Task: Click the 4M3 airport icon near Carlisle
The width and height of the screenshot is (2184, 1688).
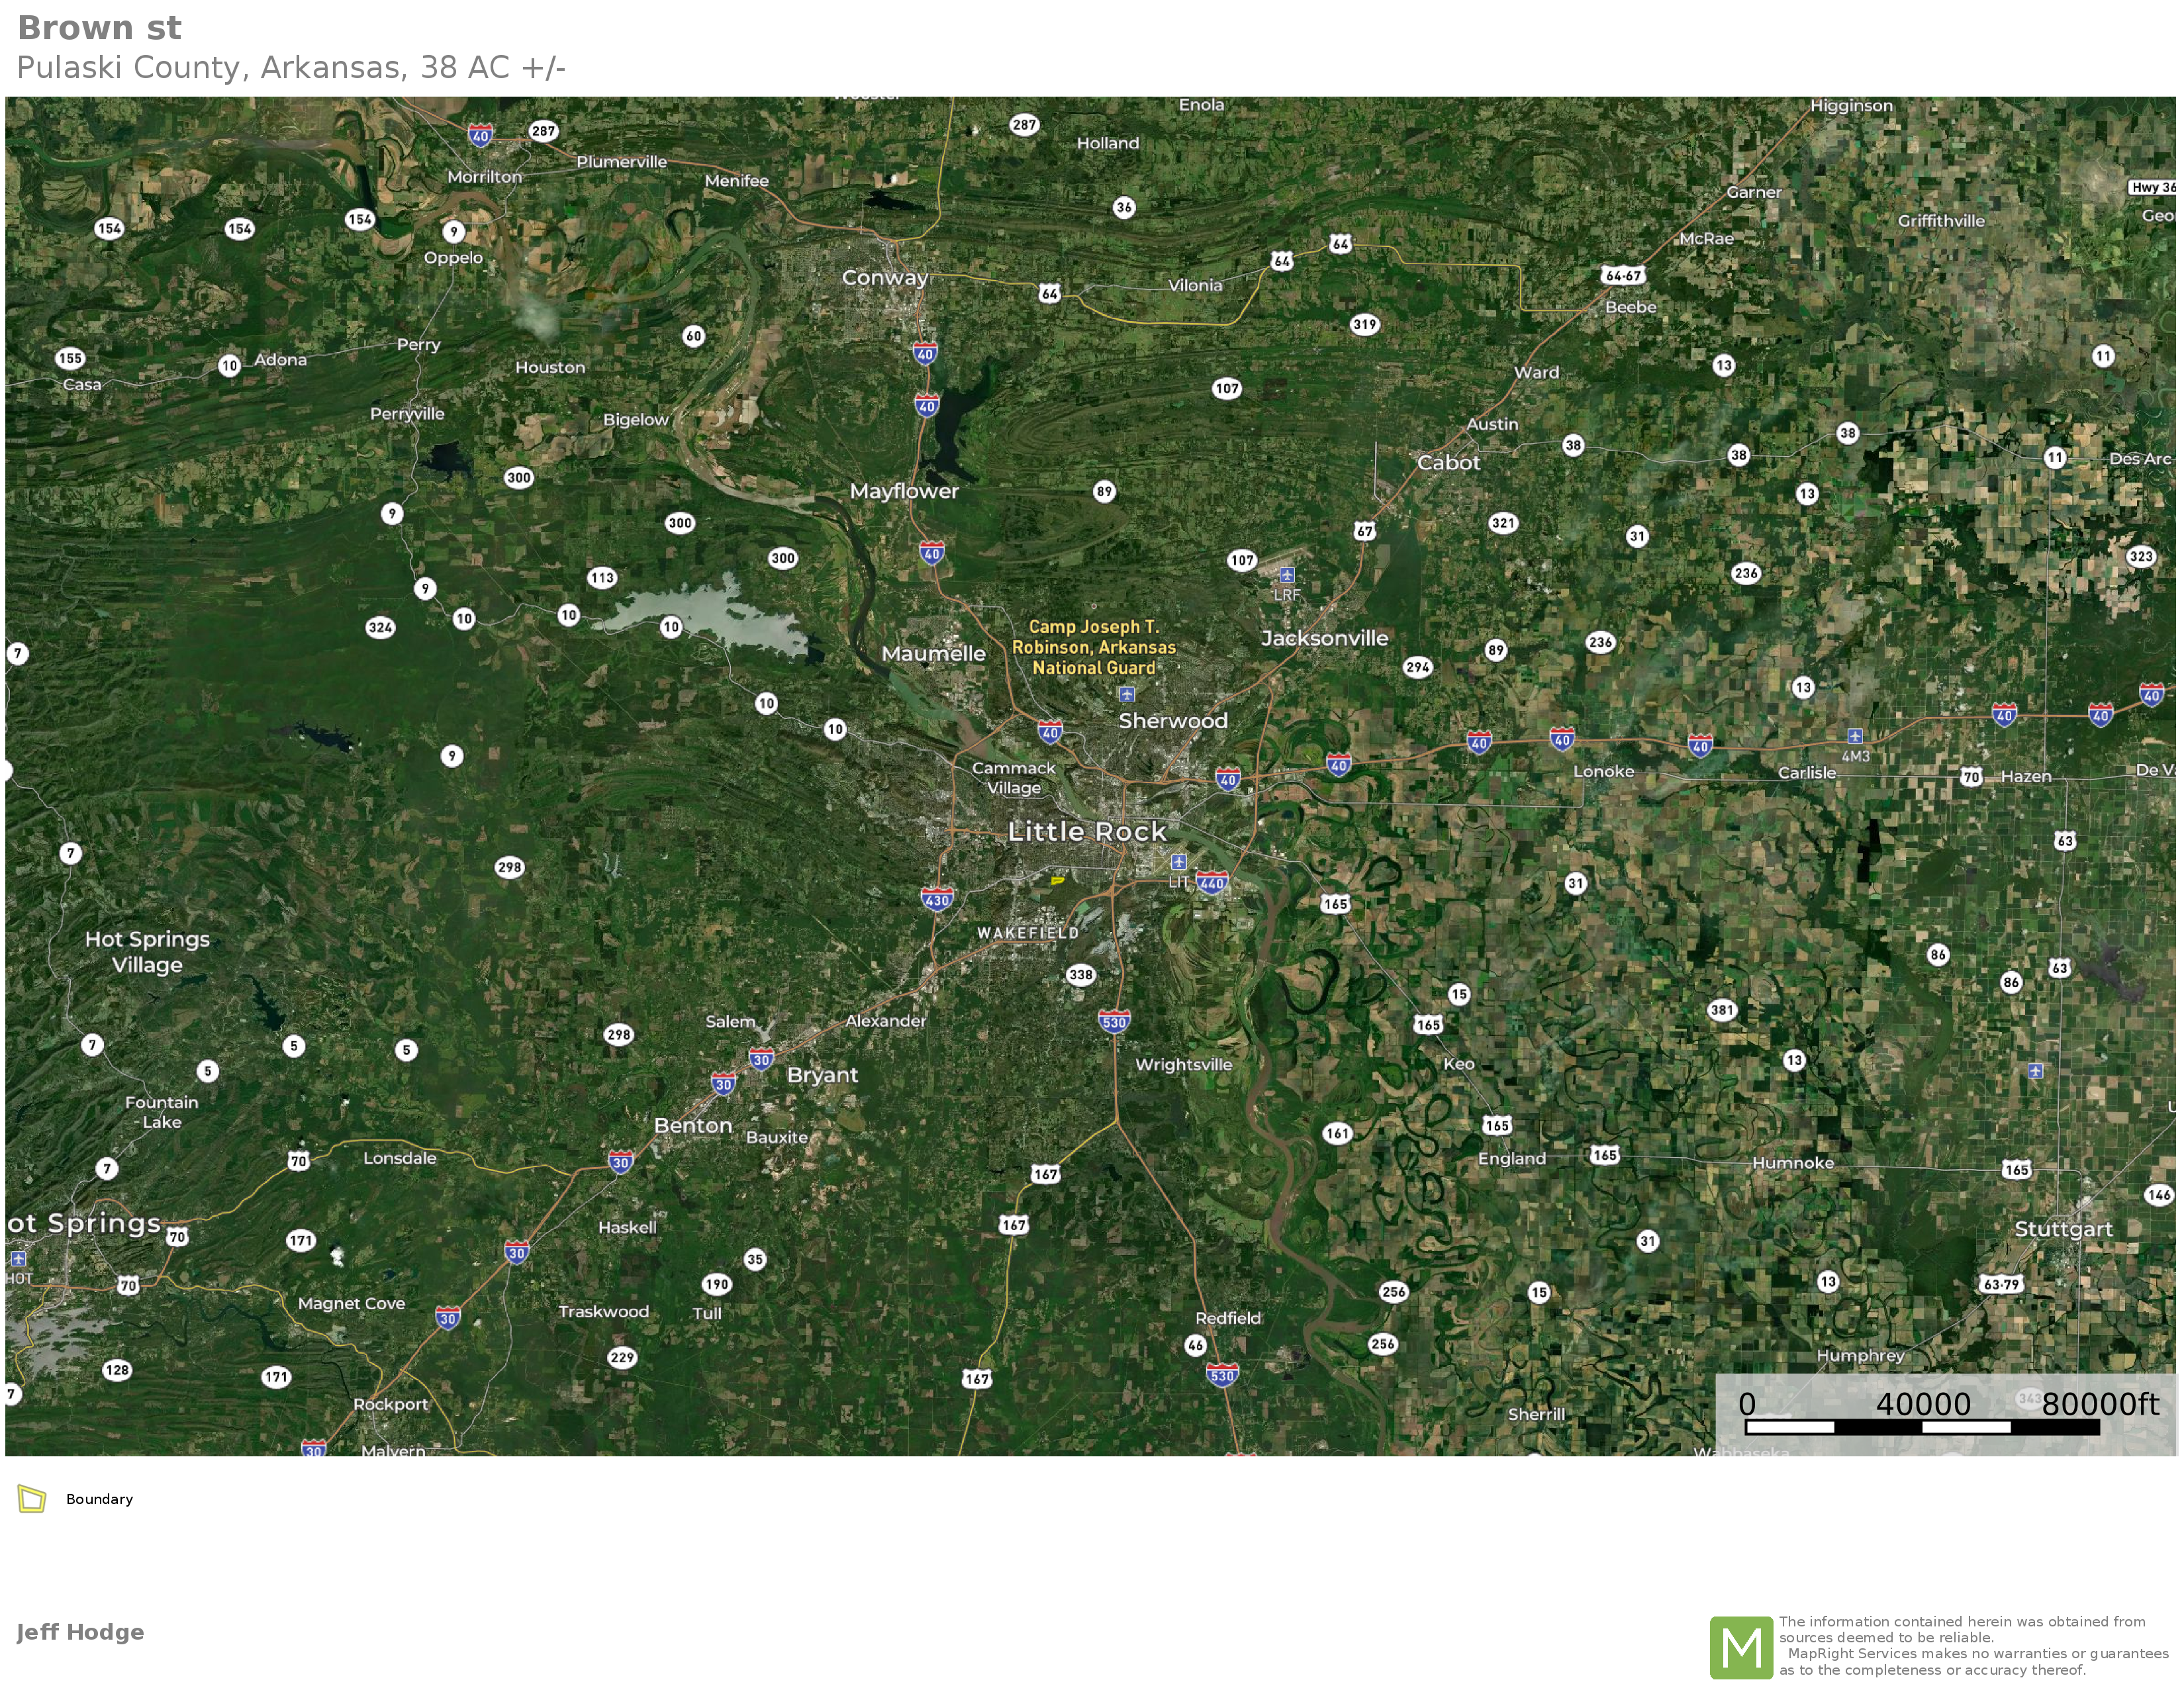Action: [x=1855, y=736]
